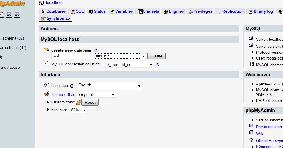The width and height of the screenshot is (283, 148).
Task: Expand the Font size option
Action: point(48,110)
